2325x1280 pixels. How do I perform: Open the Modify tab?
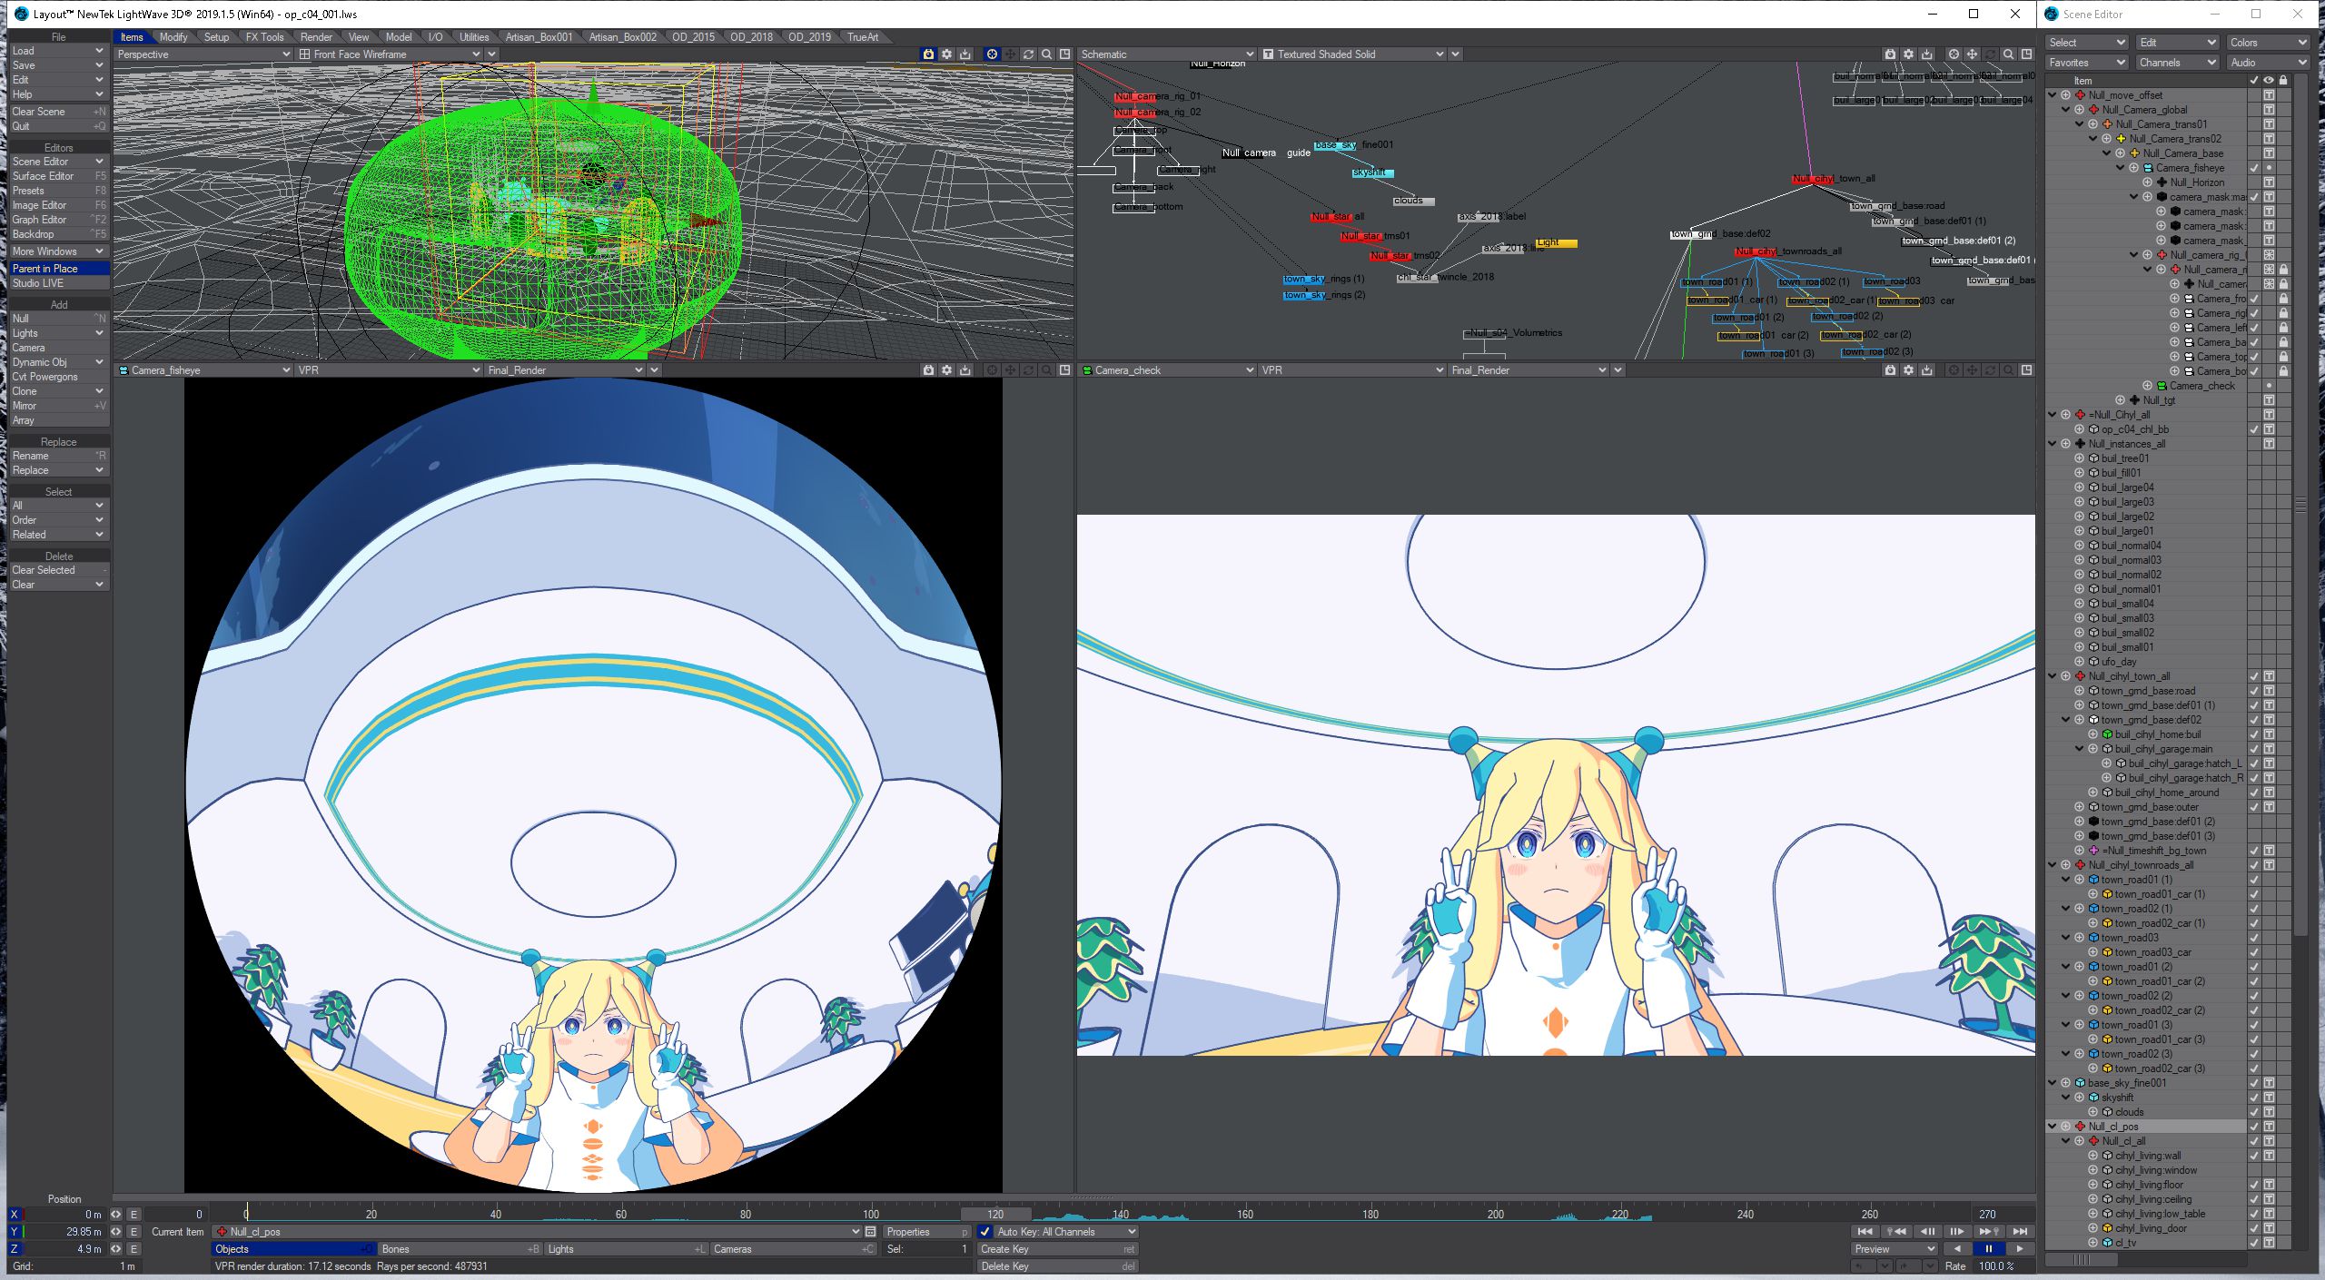[173, 37]
